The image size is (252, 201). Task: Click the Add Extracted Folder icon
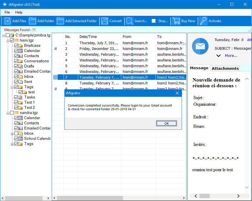(x=60, y=21)
